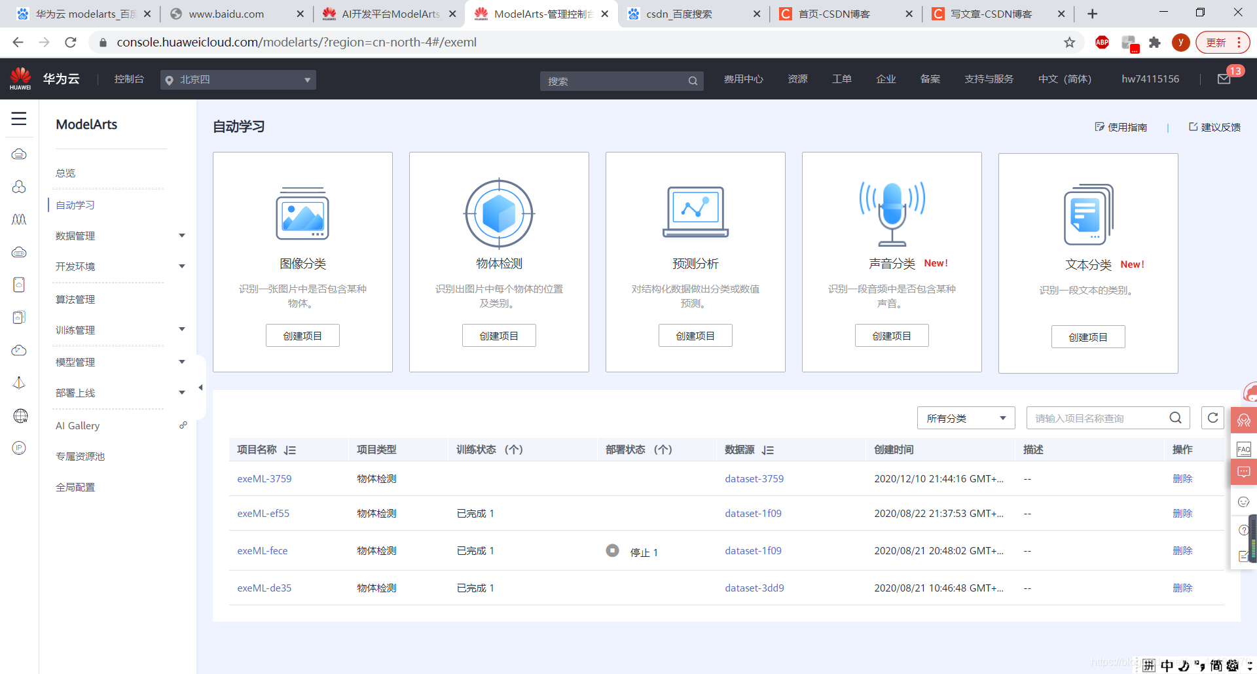Open the hw74115156 account menu
The image size is (1257, 674).
click(x=1150, y=79)
